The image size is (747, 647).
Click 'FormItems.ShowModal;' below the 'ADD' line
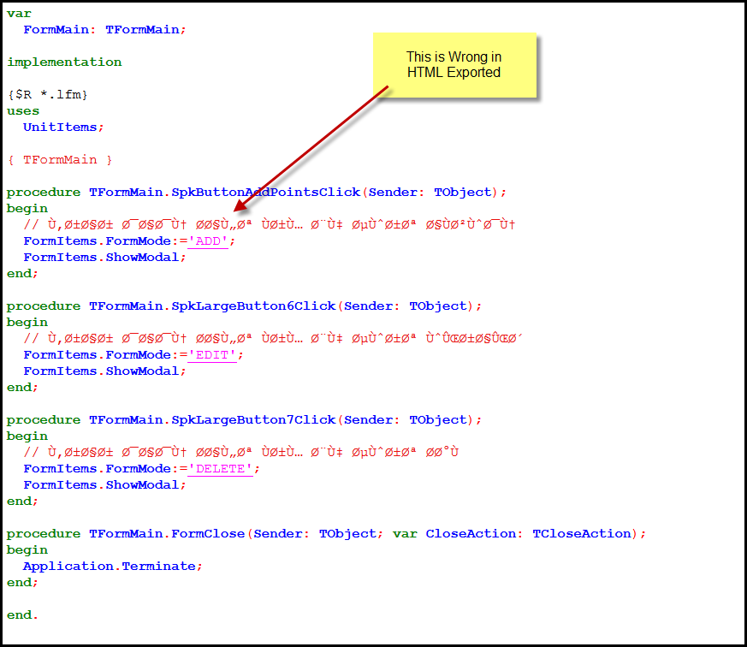click(x=104, y=258)
